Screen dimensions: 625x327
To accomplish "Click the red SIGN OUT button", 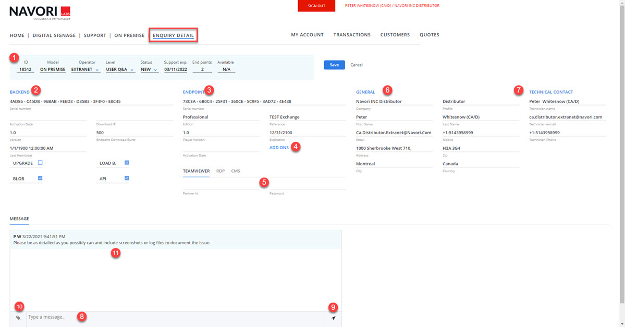I will tap(316, 6).
